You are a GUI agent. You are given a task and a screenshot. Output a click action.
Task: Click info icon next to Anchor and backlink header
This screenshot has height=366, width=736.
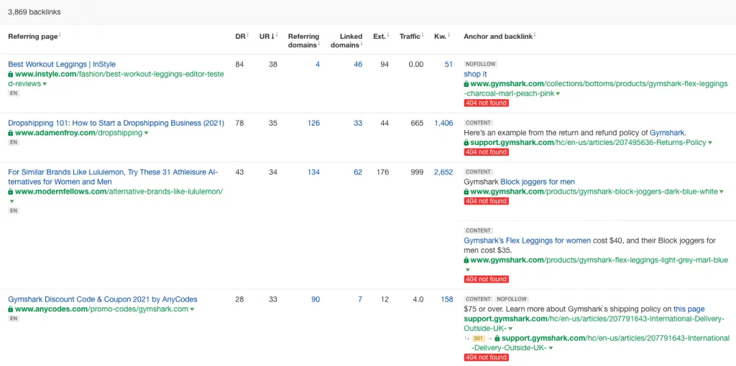click(535, 34)
